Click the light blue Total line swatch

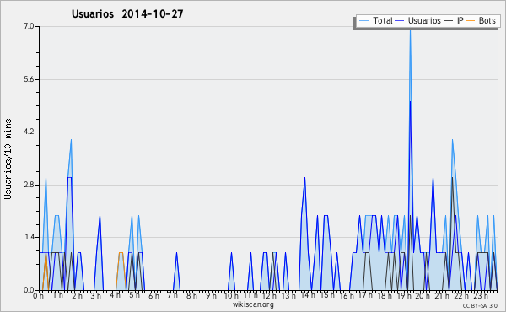[363, 21]
